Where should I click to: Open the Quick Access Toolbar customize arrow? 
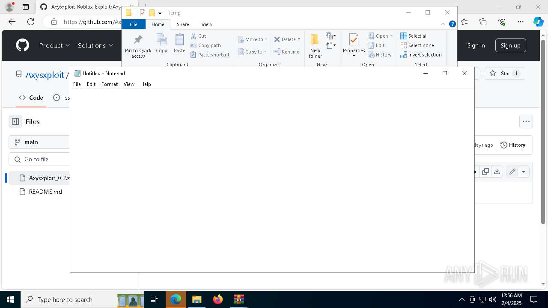tap(160, 13)
